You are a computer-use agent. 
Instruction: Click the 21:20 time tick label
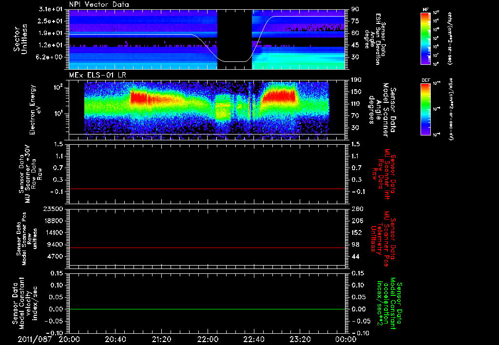click(161, 339)
